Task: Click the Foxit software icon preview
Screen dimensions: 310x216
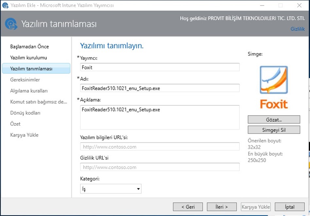Action: (274, 87)
